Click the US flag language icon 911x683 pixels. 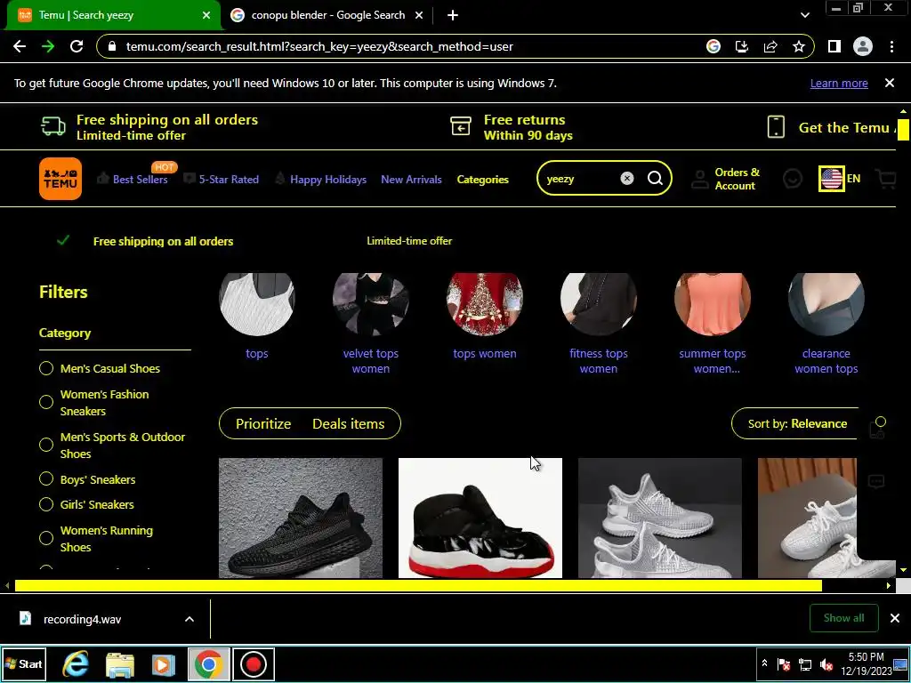pos(832,178)
